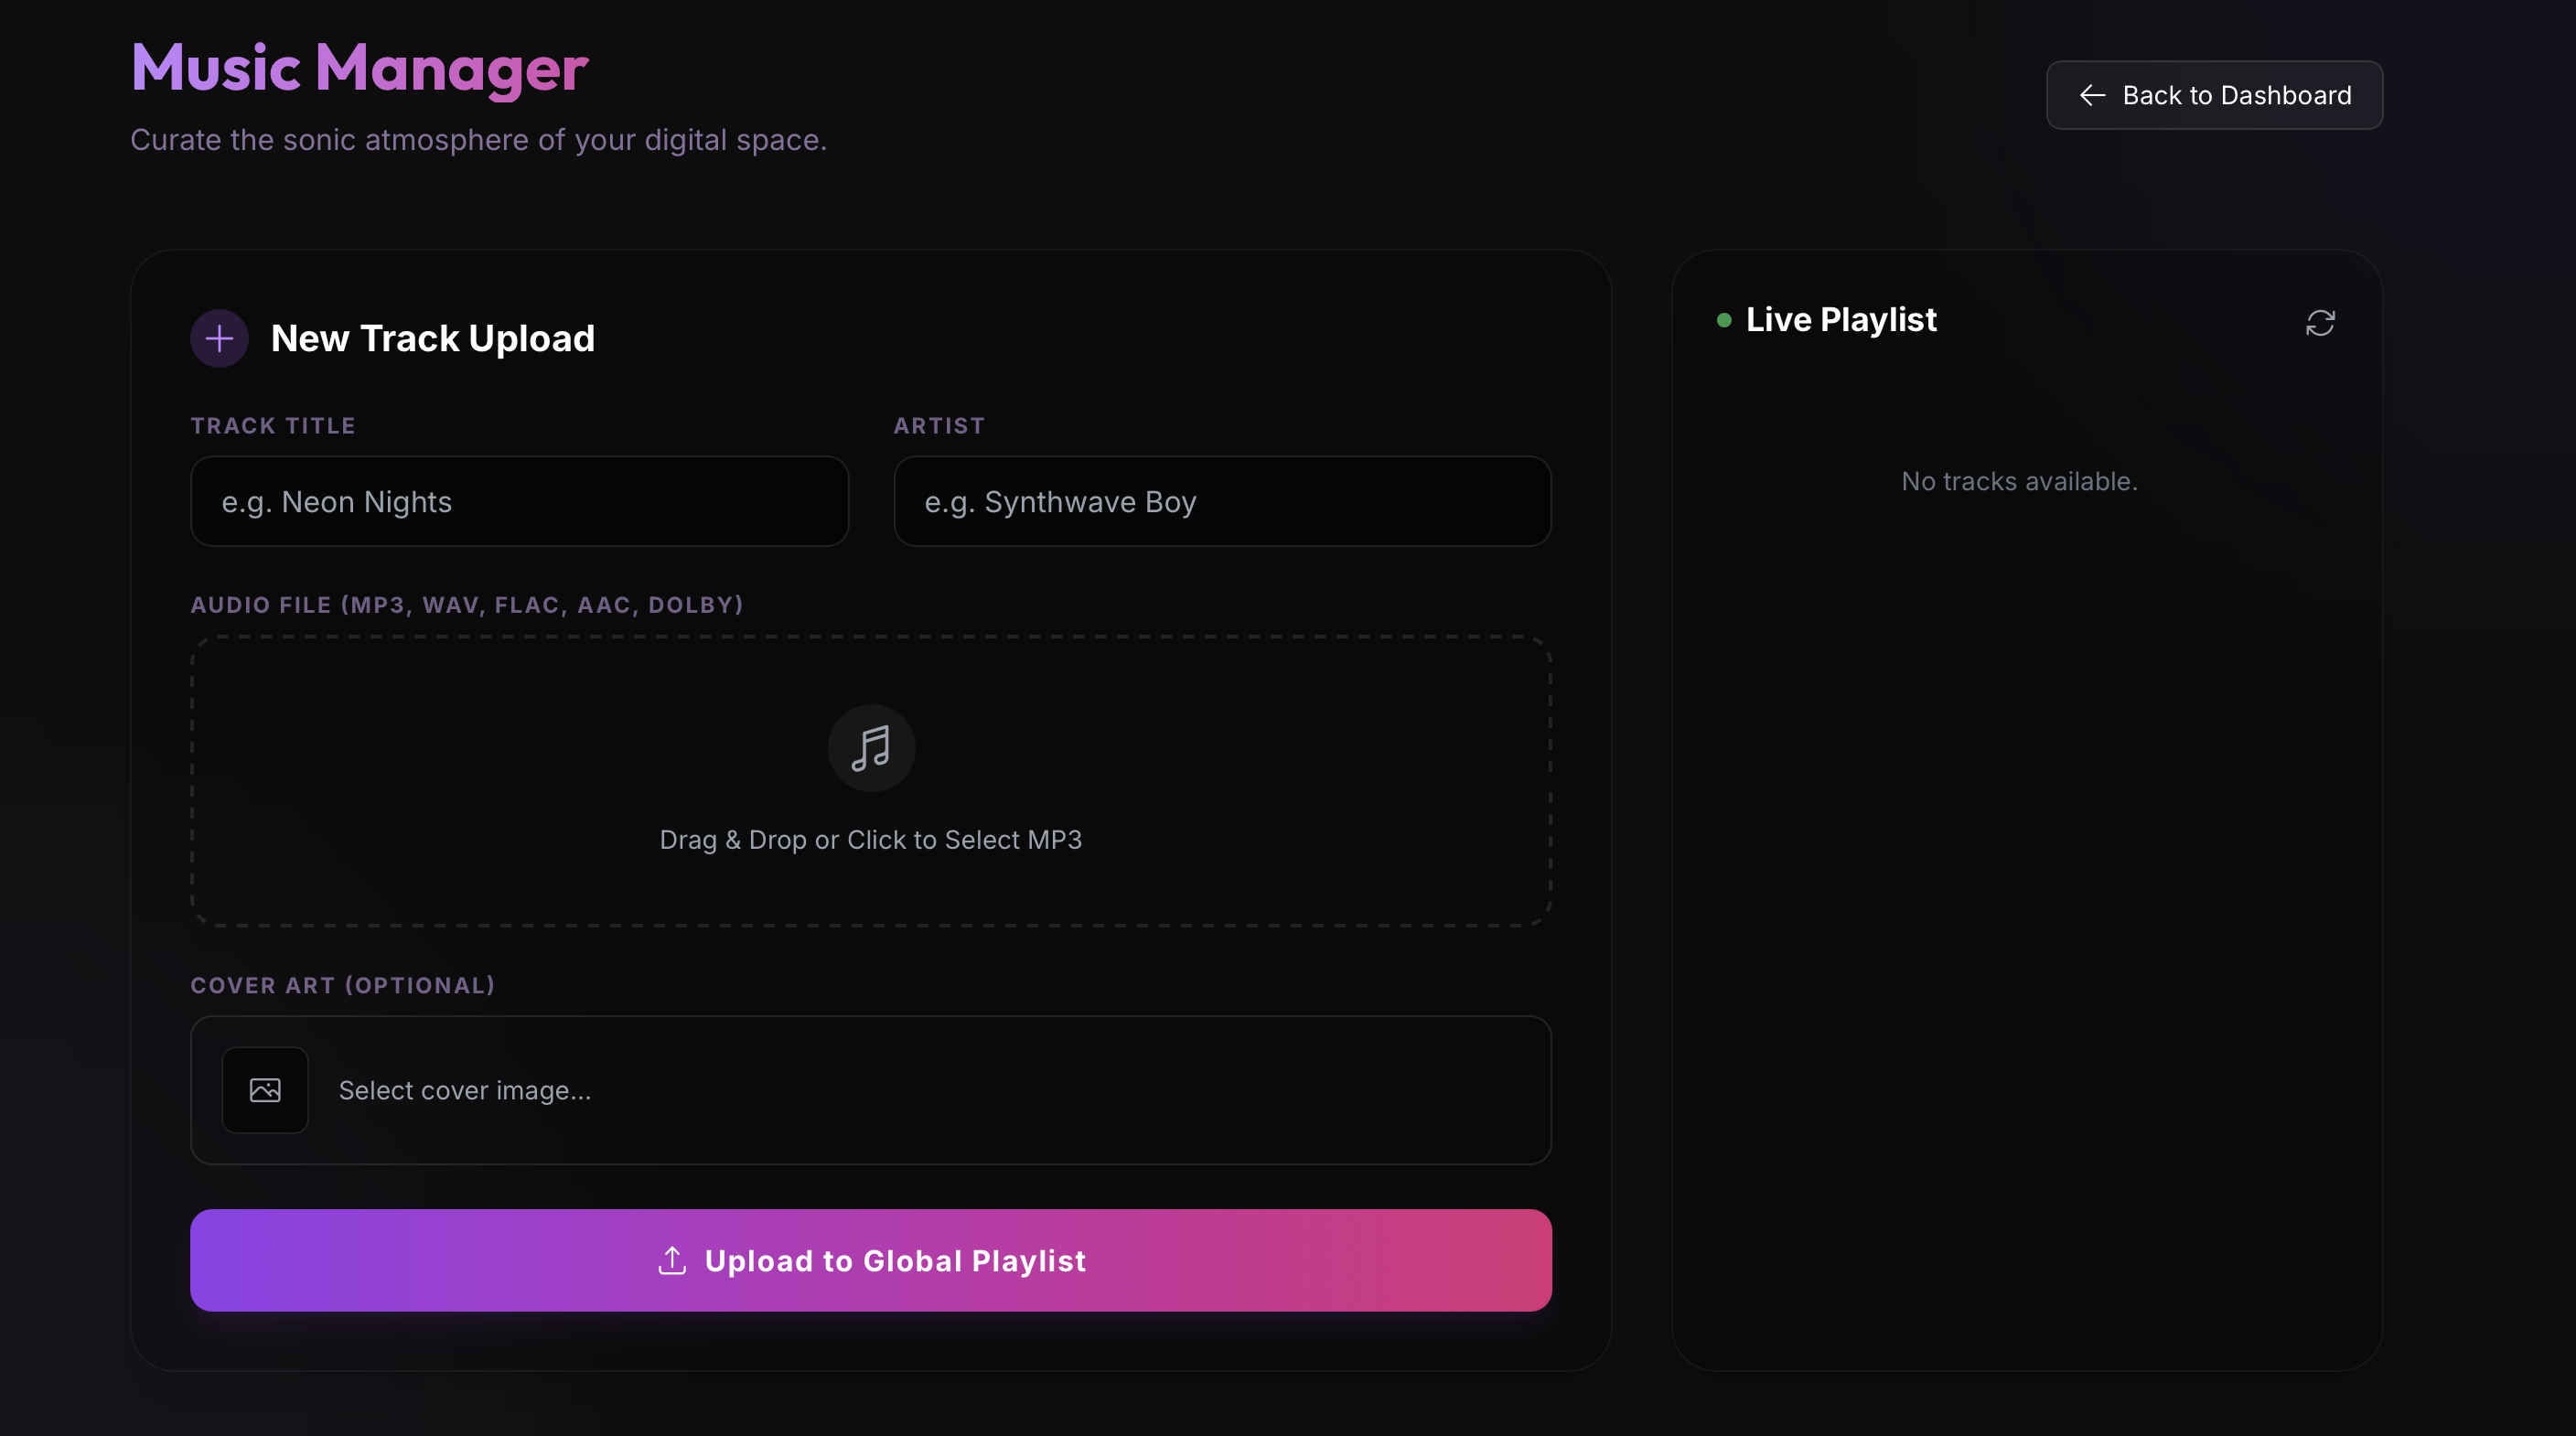Click the refresh icon in Live Playlist
The image size is (2576, 1436).
tap(2320, 323)
